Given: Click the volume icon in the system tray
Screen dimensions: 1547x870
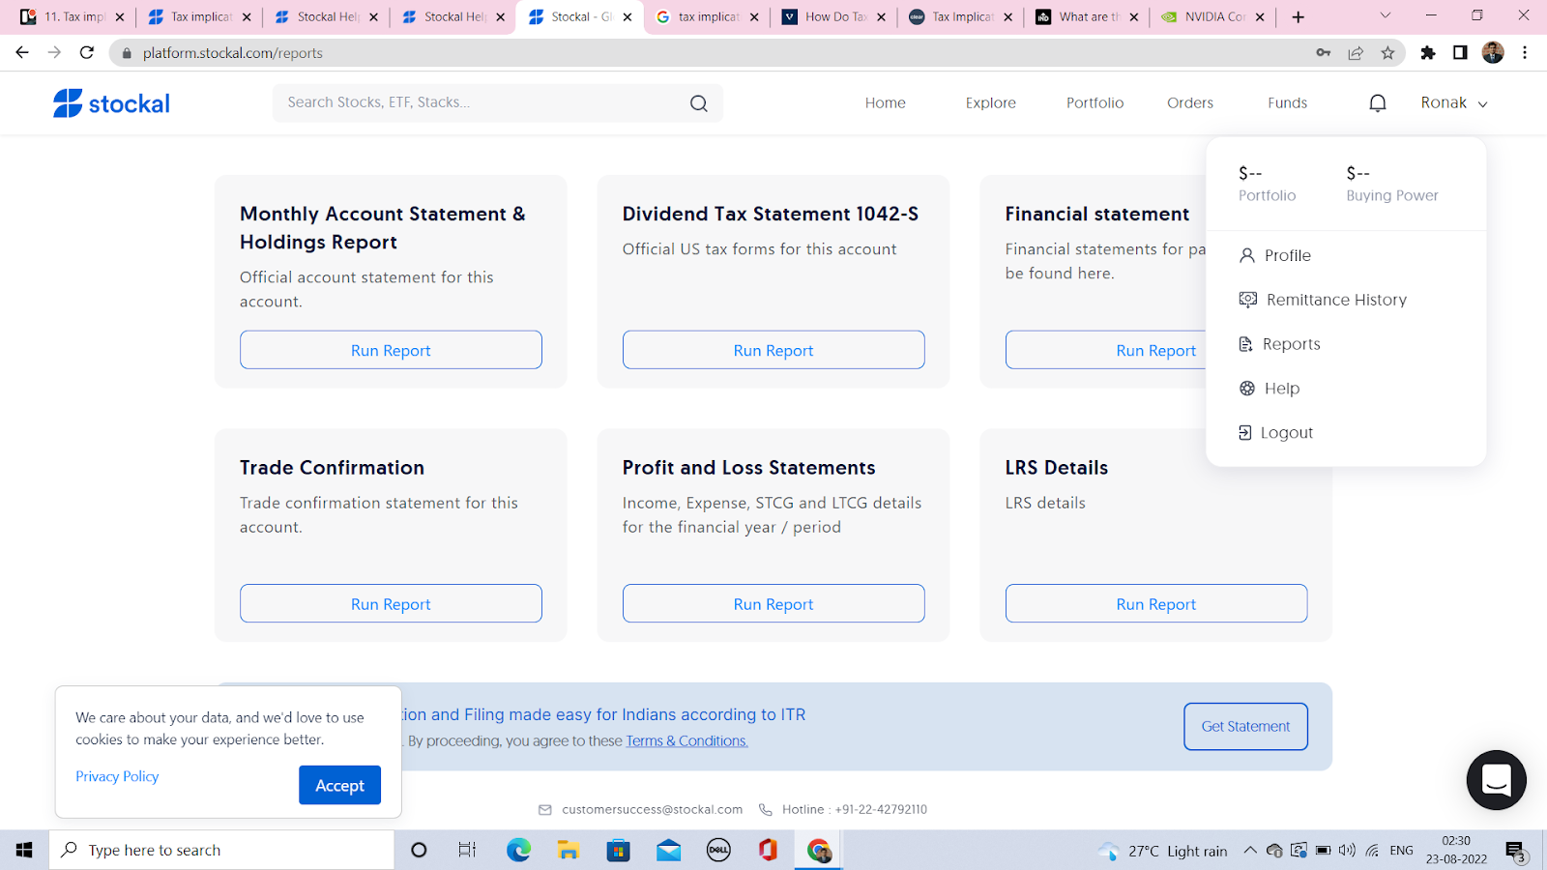Looking at the screenshot, I should coord(1347,850).
